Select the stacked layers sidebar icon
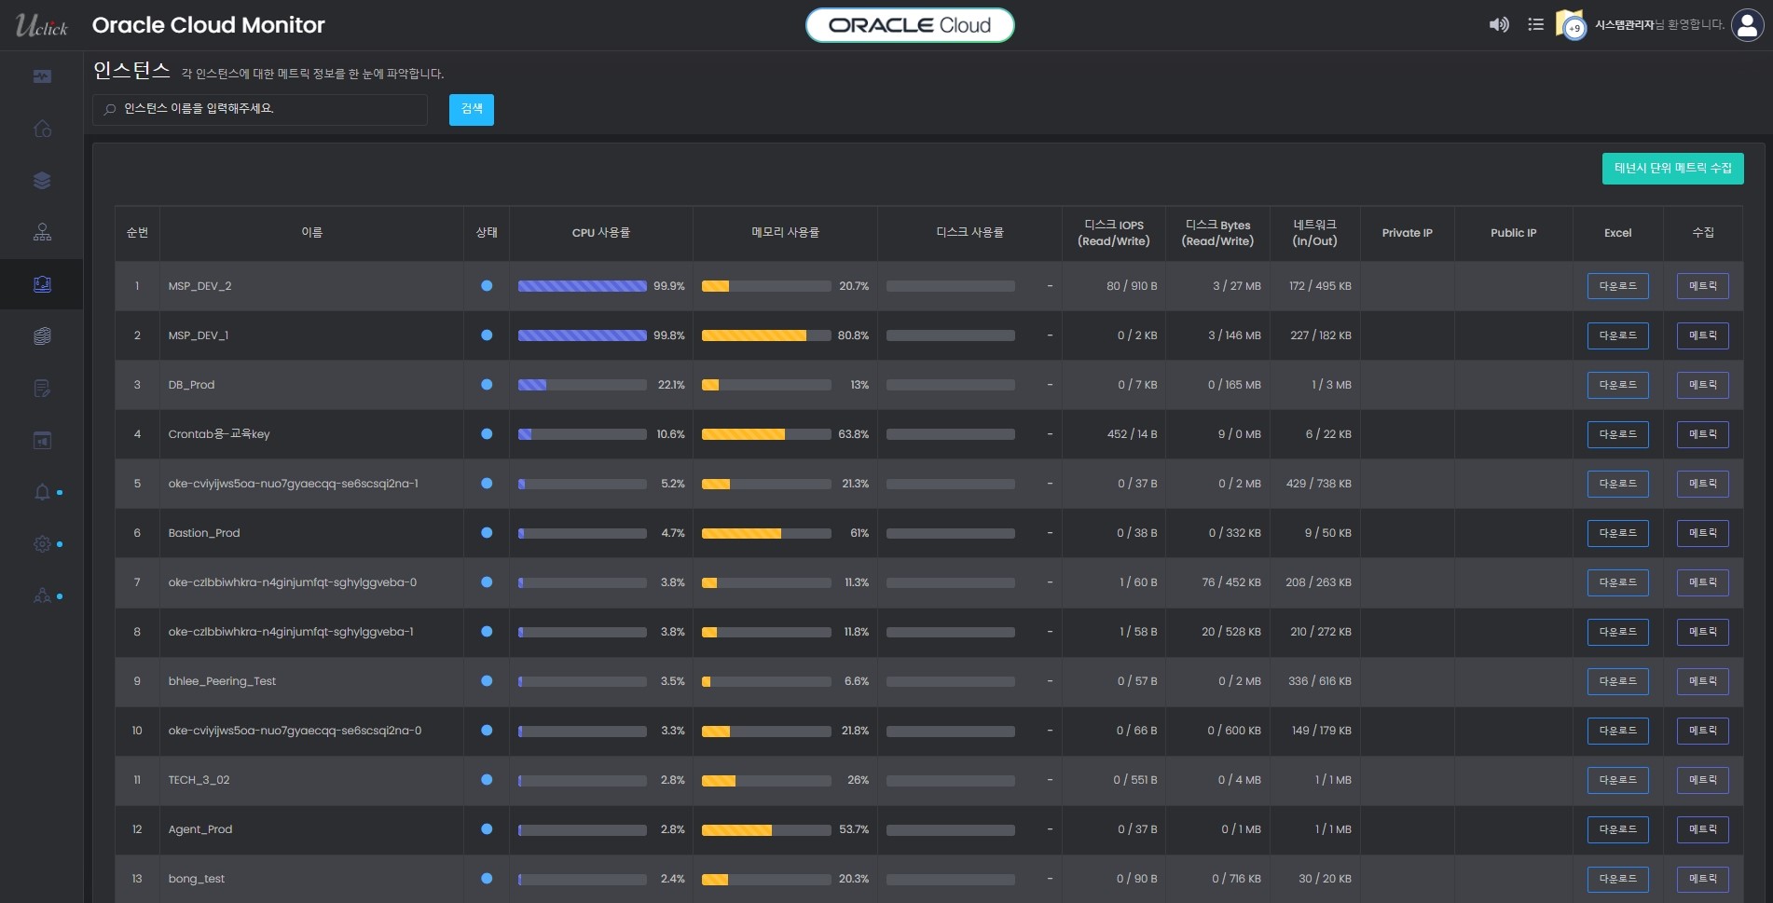The image size is (1773, 903). (42, 181)
